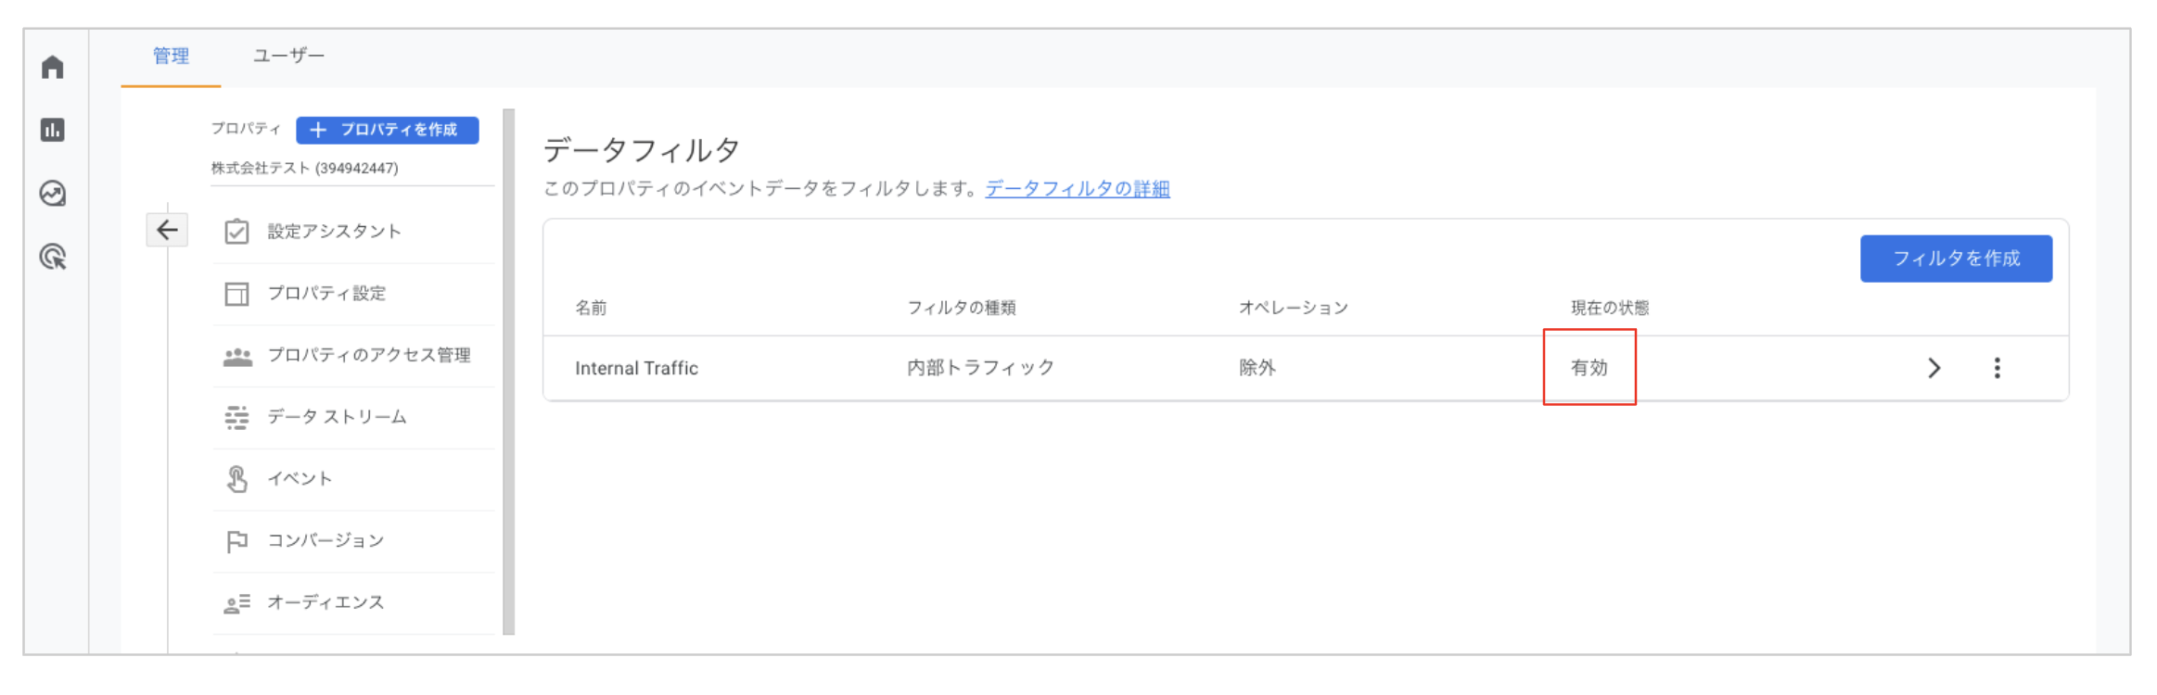Viewport: 2157px width, 695px height.
Task: Click the back arrow button
Action: pos(167,230)
